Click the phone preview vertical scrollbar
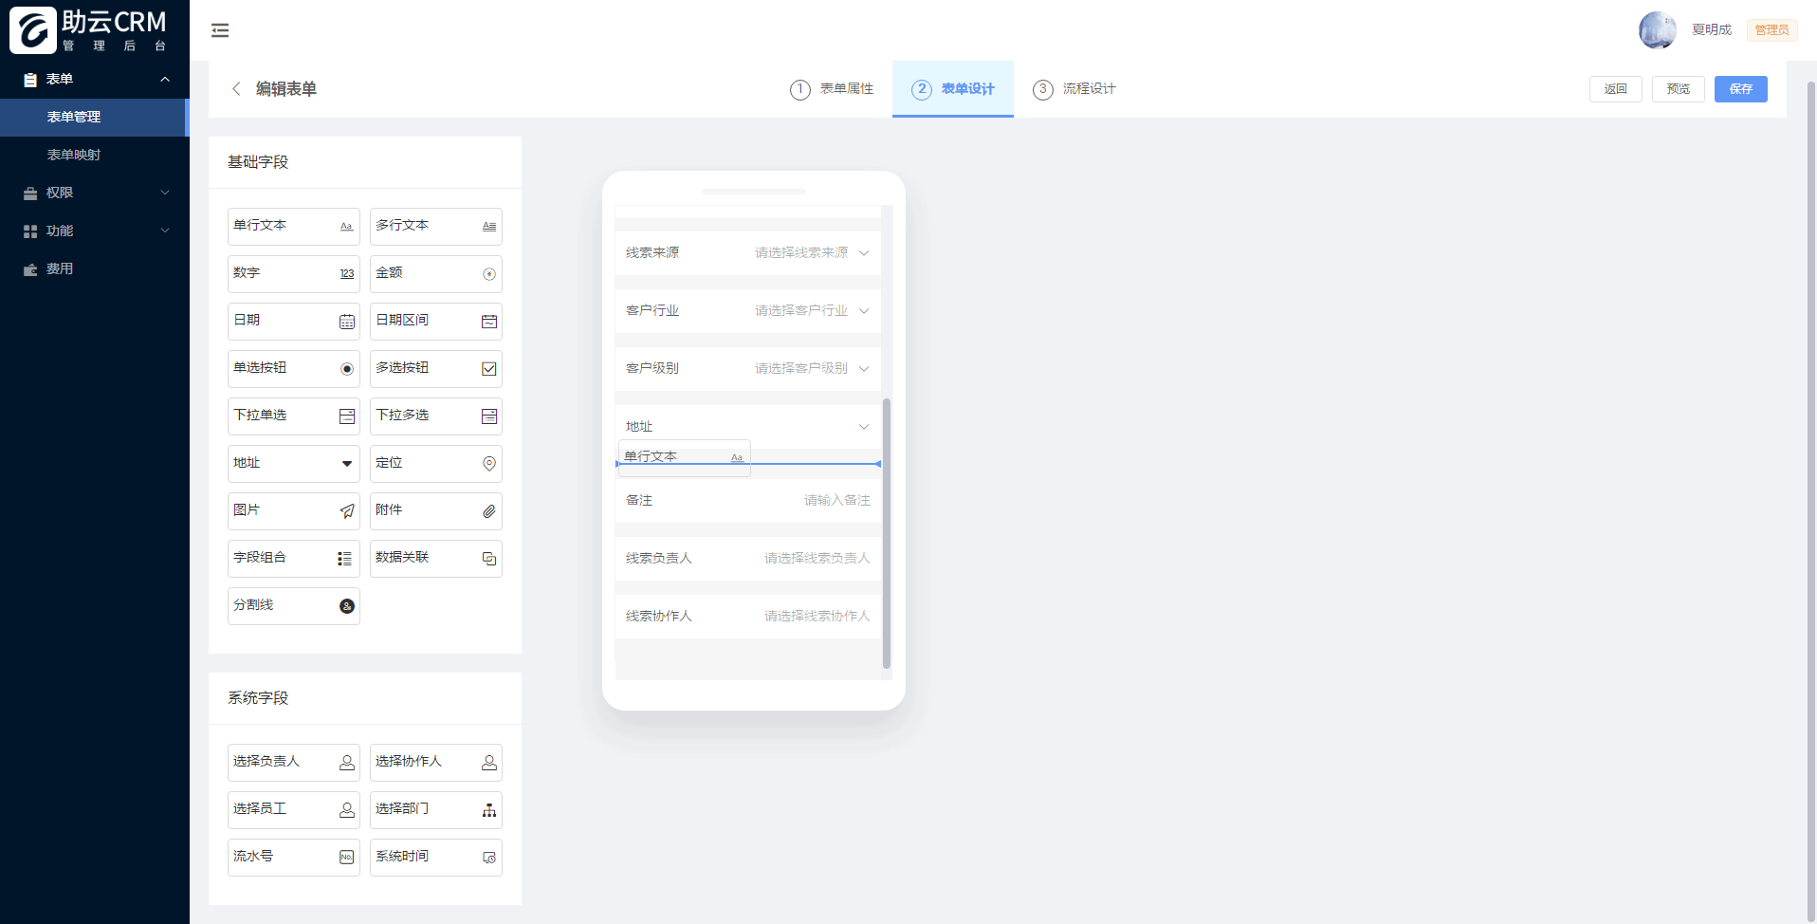Viewport: 1817px width, 924px height. coord(887,533)
